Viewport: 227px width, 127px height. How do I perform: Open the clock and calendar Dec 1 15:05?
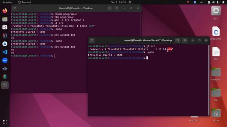[x=118, y=2]
